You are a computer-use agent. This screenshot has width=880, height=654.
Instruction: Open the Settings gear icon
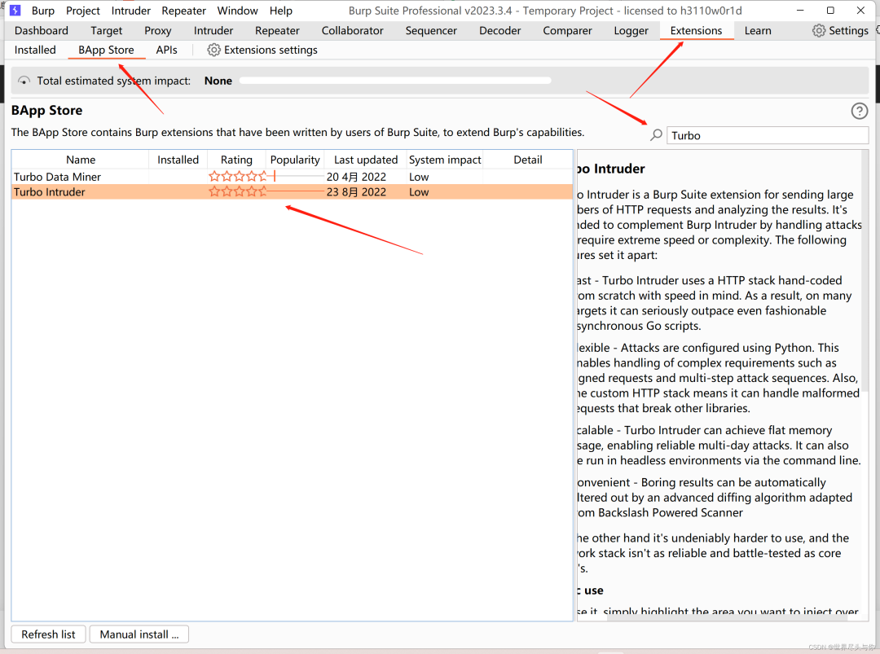[x=819, y=31]
